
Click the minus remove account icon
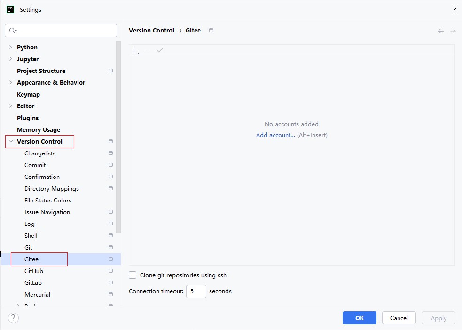click(147, 50)
